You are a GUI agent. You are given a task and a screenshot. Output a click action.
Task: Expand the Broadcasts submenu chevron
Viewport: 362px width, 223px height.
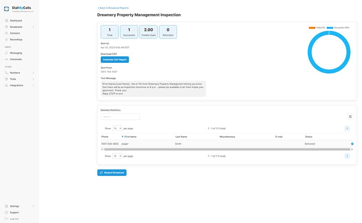[x=33, y=27]
